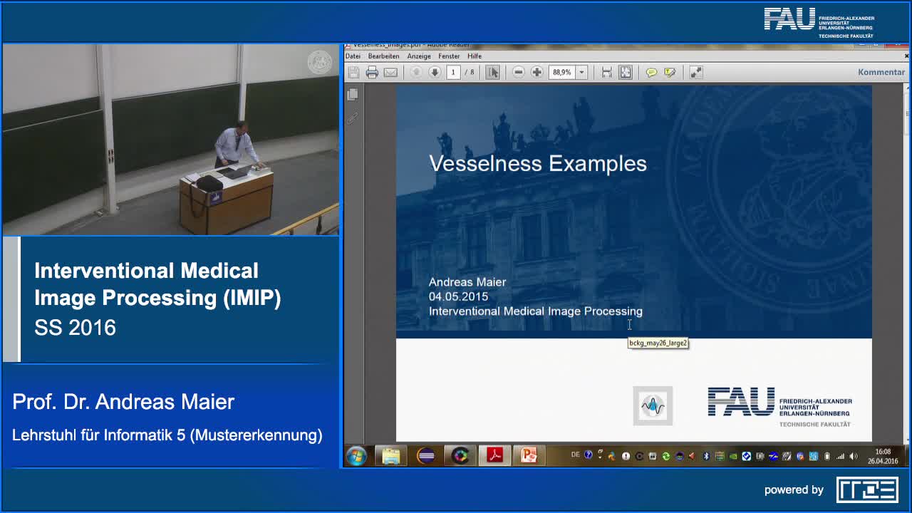
Task: Open page thumbnails panel in sidebar
Action: click(352, 95)
